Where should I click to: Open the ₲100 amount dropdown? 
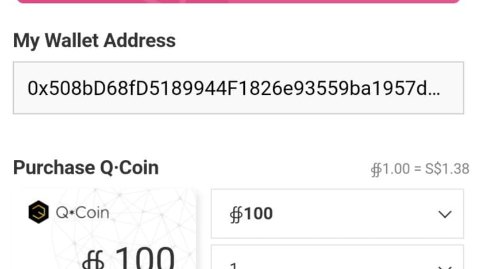pos(337,214)
